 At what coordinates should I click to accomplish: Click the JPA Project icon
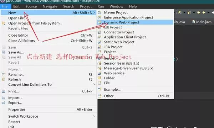[x=100, y=47]
